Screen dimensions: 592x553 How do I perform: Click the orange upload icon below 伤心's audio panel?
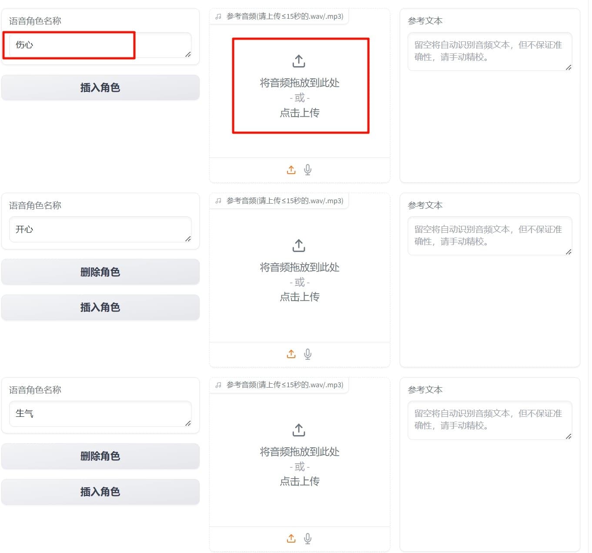(x=291, y=170)
